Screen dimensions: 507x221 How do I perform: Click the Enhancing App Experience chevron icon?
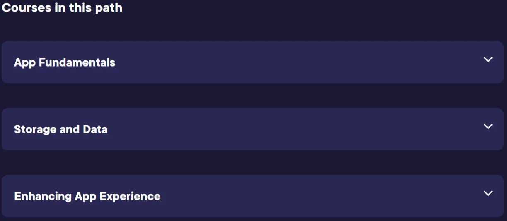tap(488, 193)
